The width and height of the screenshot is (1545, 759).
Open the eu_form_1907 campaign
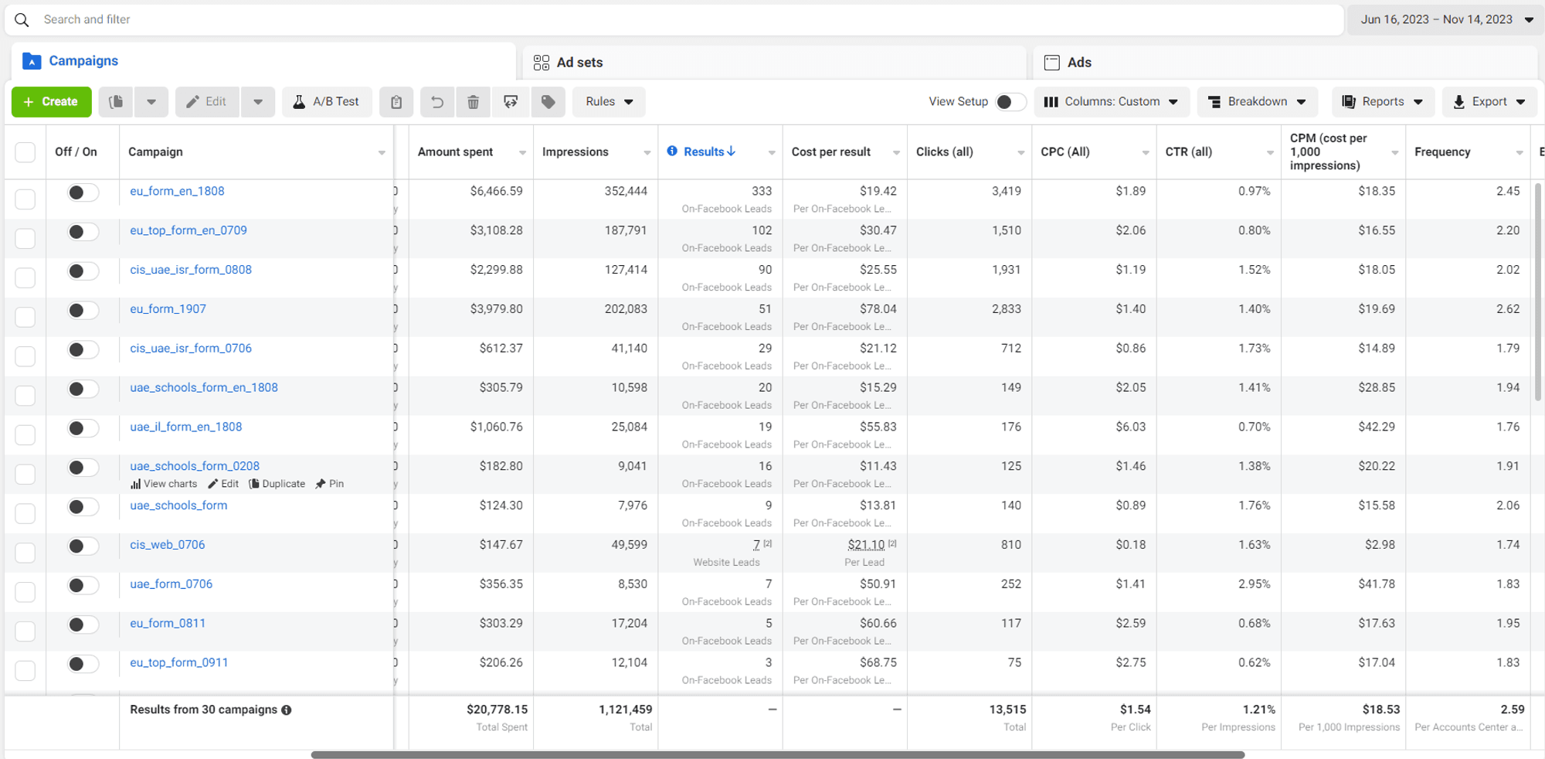click(x=168, y=308)
